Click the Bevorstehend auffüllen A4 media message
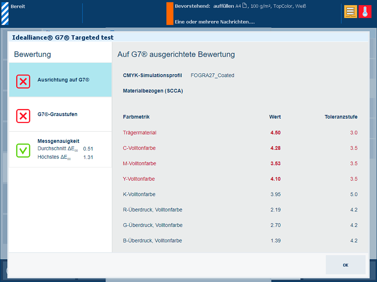This screenshot has width=377, height=282. click(240, 6)
